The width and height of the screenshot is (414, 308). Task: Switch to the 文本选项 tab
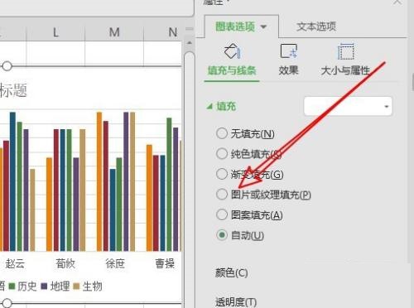(316, 26)
